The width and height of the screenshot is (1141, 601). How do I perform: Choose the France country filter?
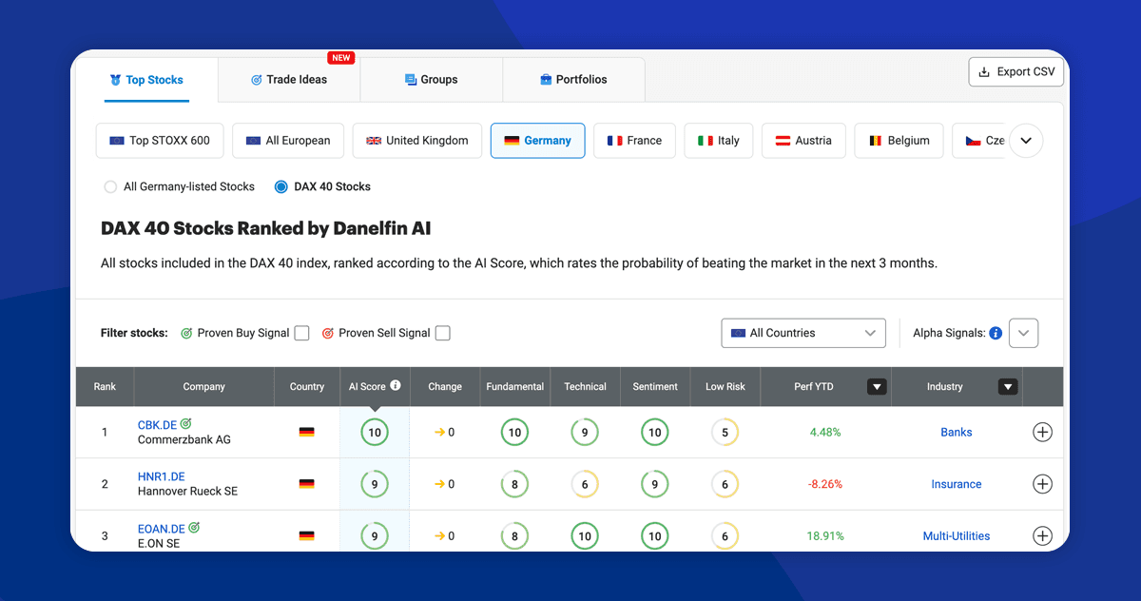coord(634,141)
